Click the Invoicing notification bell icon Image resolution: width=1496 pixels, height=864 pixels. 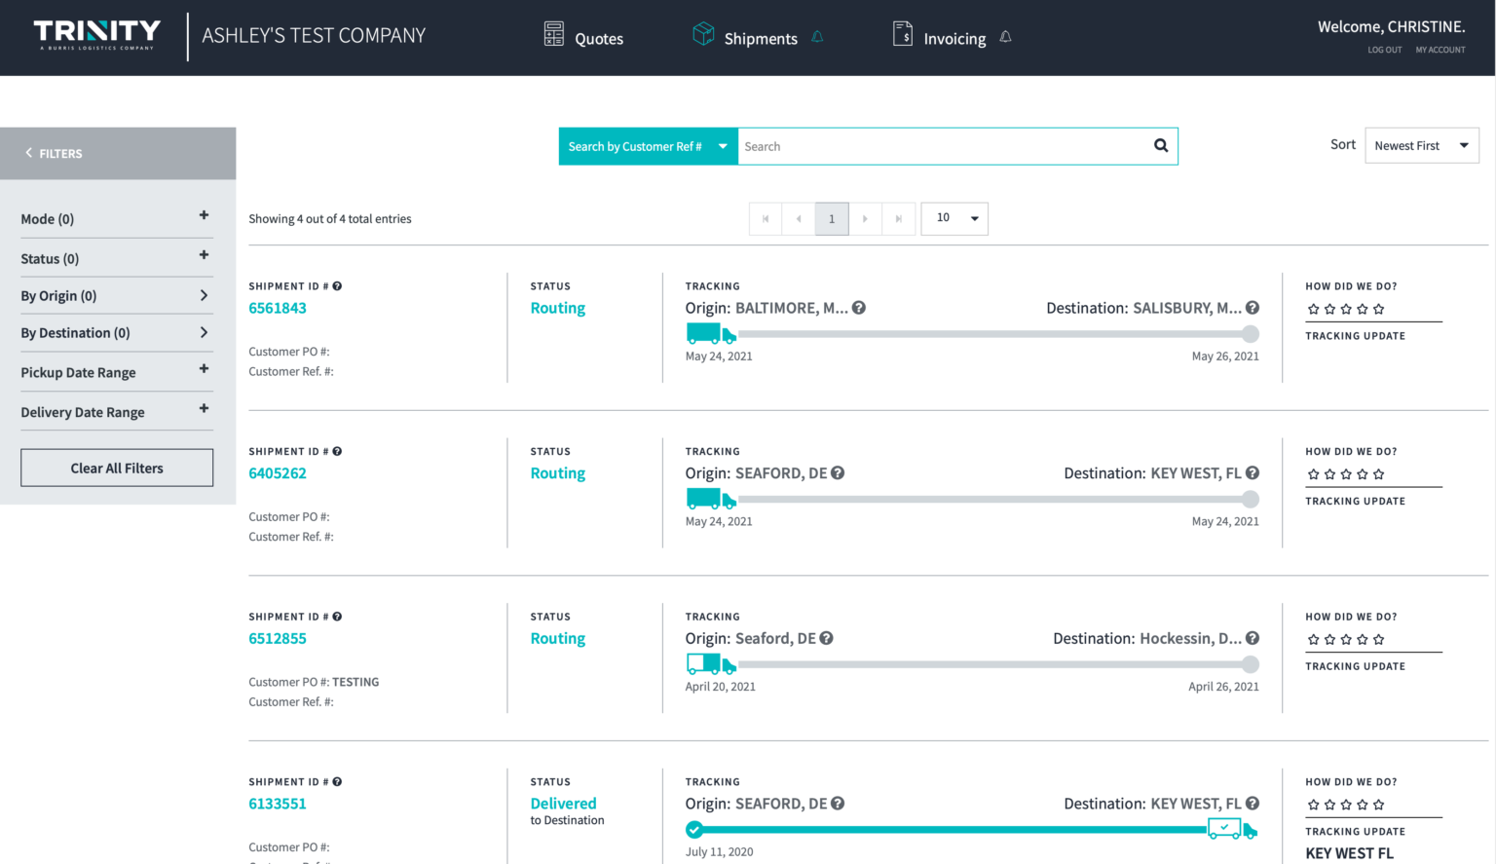(x=1005, y=37)
